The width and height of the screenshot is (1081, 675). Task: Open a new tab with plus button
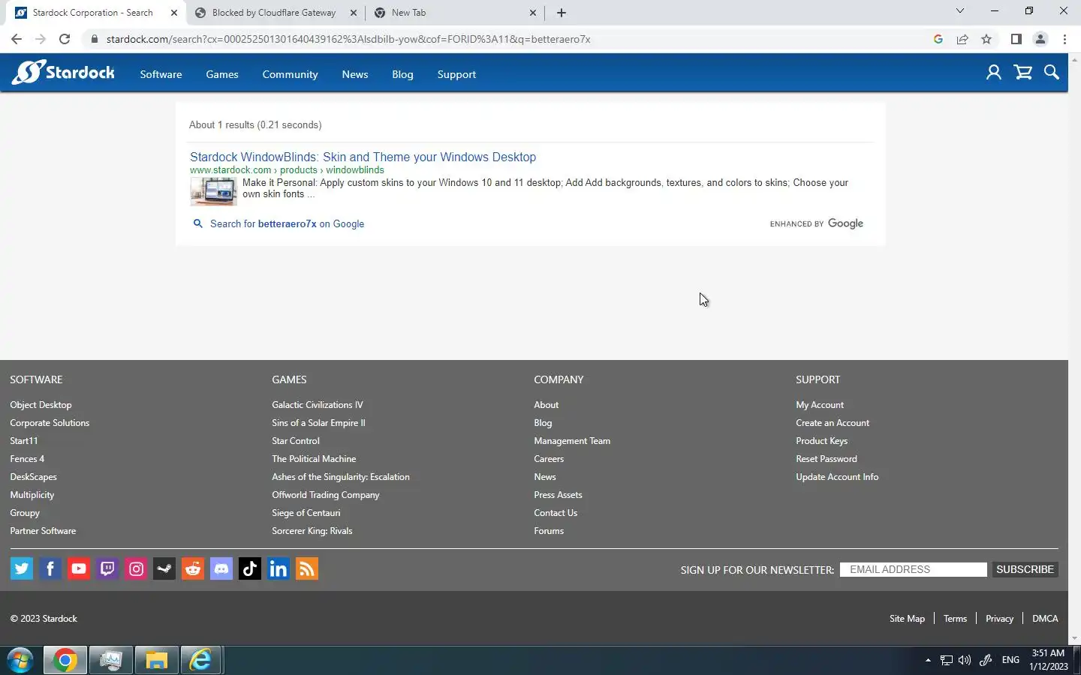point(562,13)
